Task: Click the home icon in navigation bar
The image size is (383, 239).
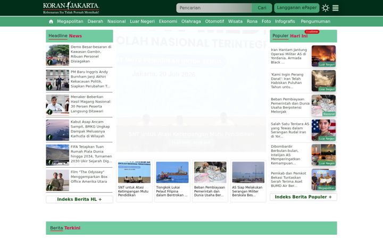Action: click(x=51, y=21)
